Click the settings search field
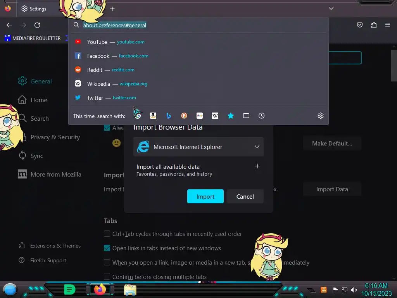The image size is (397, 298). 345,58
